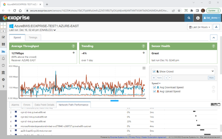Viewport: 222px width, 139px height.
Task: Click the More button
Action: point(211,78)
